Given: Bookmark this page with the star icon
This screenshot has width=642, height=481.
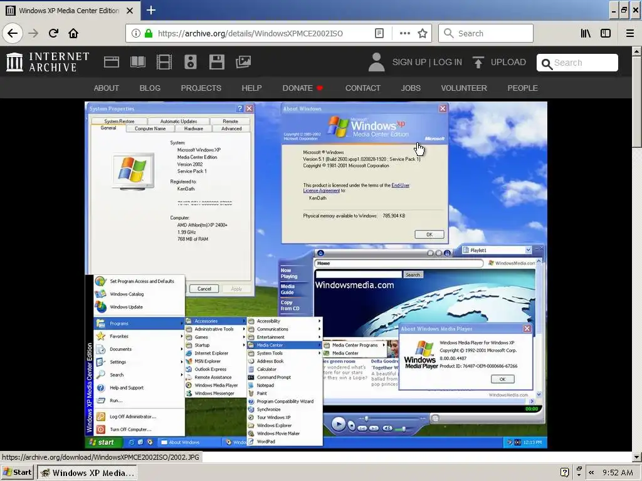Looking at the screenshot, I should coord(423,33).
